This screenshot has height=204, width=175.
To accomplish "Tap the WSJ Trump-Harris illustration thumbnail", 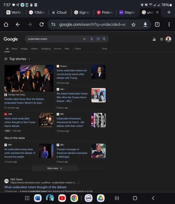I will 98,95.
